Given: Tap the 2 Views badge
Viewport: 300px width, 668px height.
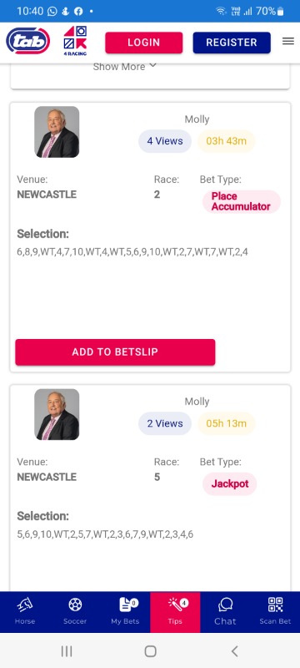Looking at the screenshot, I should click(x=165, y=423).
